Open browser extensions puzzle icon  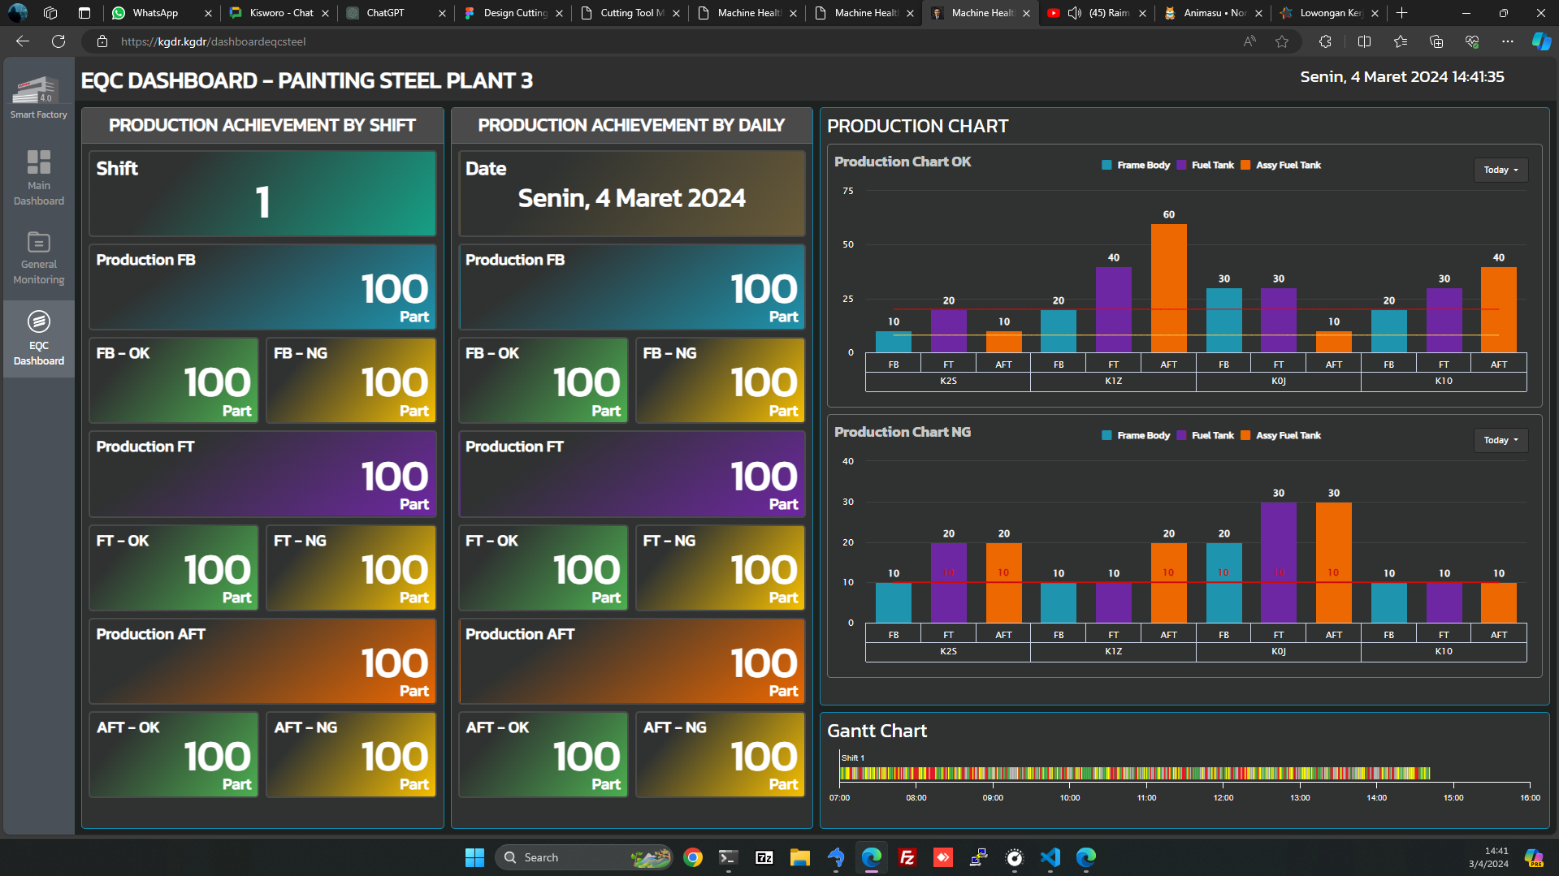(1325, 41)
